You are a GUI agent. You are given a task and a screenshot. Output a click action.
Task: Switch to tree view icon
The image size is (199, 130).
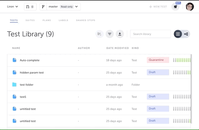click(186, 34)
